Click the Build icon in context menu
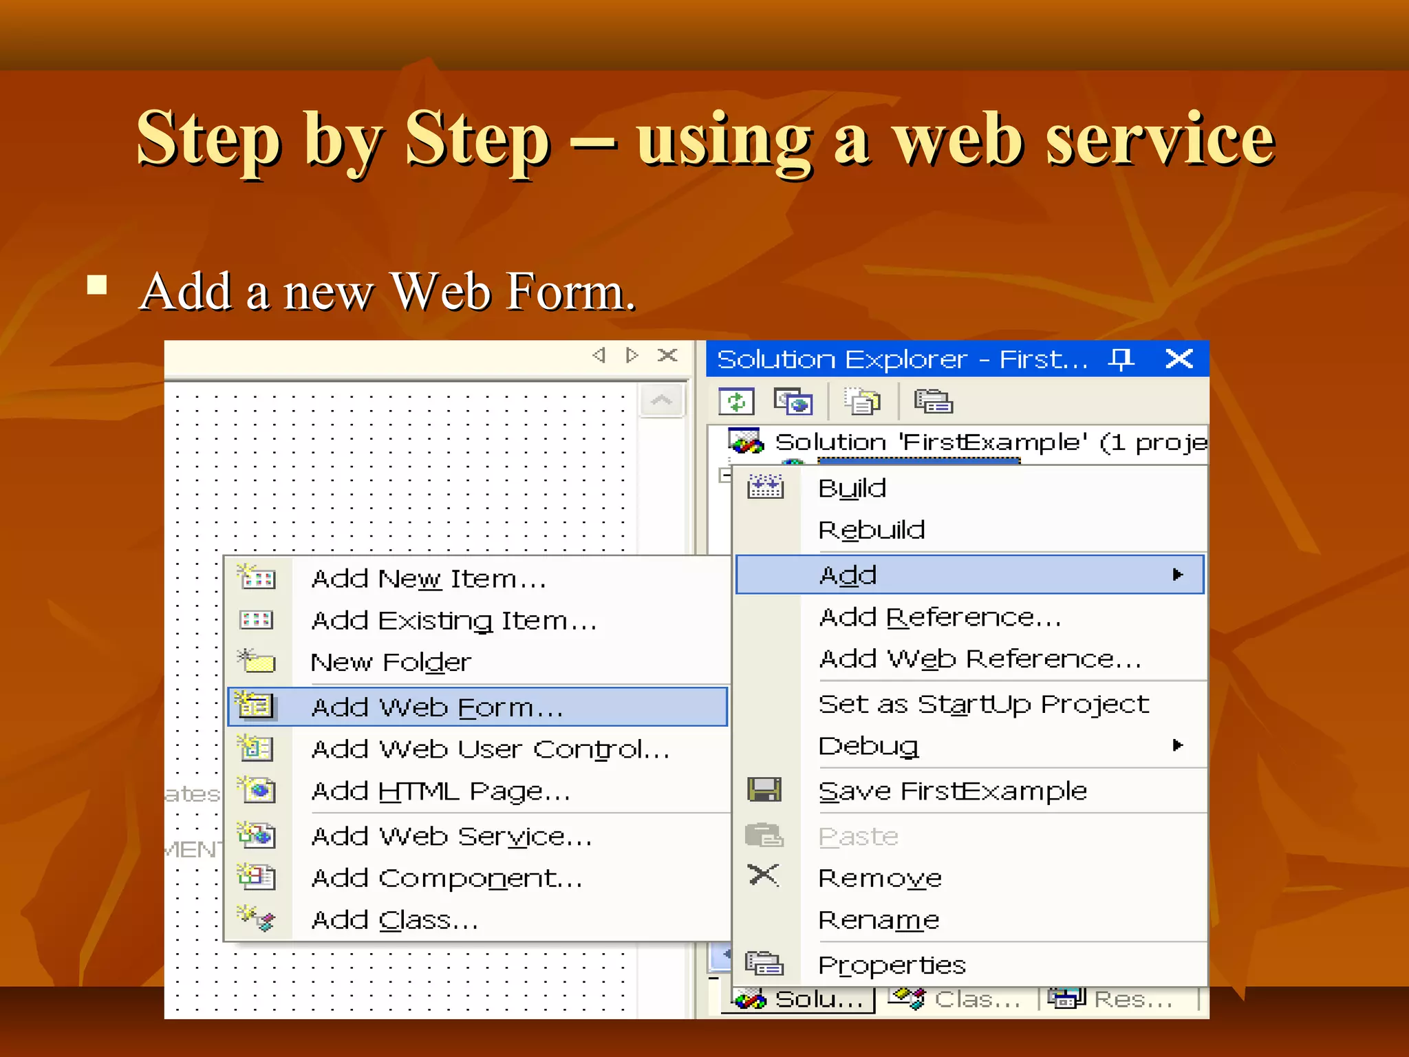Screen dimensions: 1409x1057 [x=765, y=487]
